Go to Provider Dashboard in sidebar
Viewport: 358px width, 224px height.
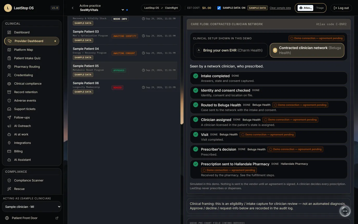[32, 41]
